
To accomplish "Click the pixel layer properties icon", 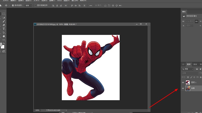I will 184,16.
